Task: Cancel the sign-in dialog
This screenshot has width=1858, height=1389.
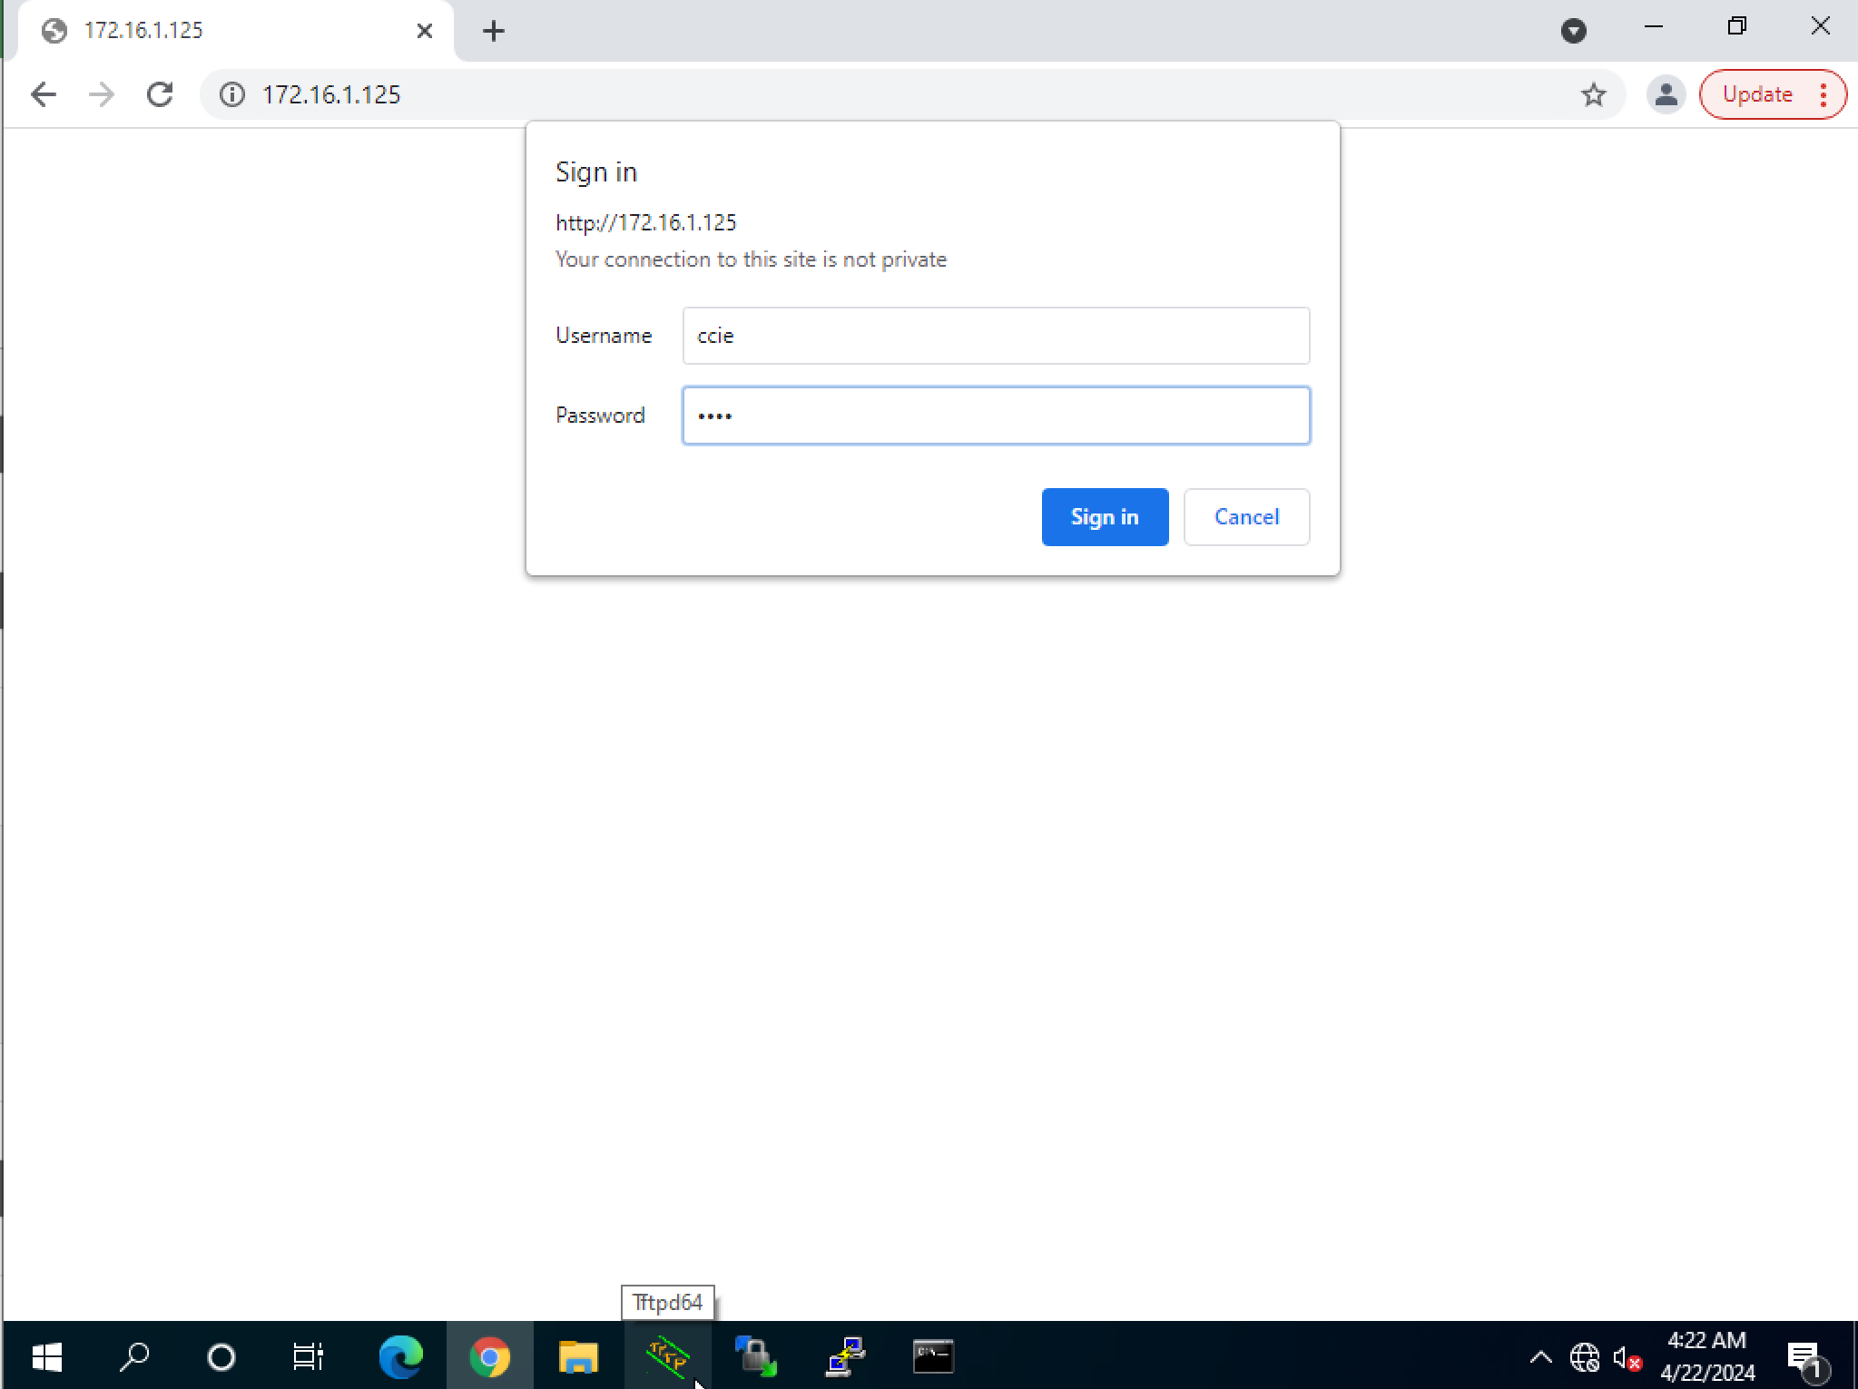Action: click(1245, 516)
